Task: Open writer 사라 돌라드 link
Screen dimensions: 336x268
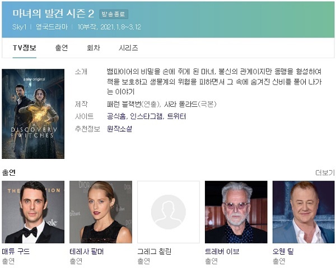Action: [181, 104]
